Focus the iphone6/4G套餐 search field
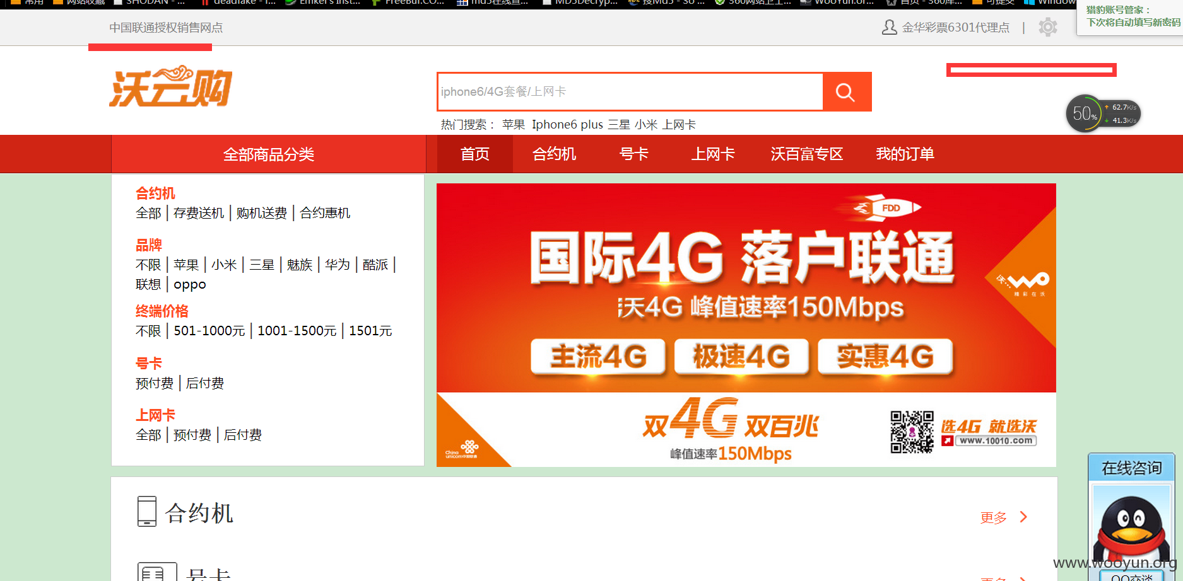The image size is (1183, 581). pos(630,92)
